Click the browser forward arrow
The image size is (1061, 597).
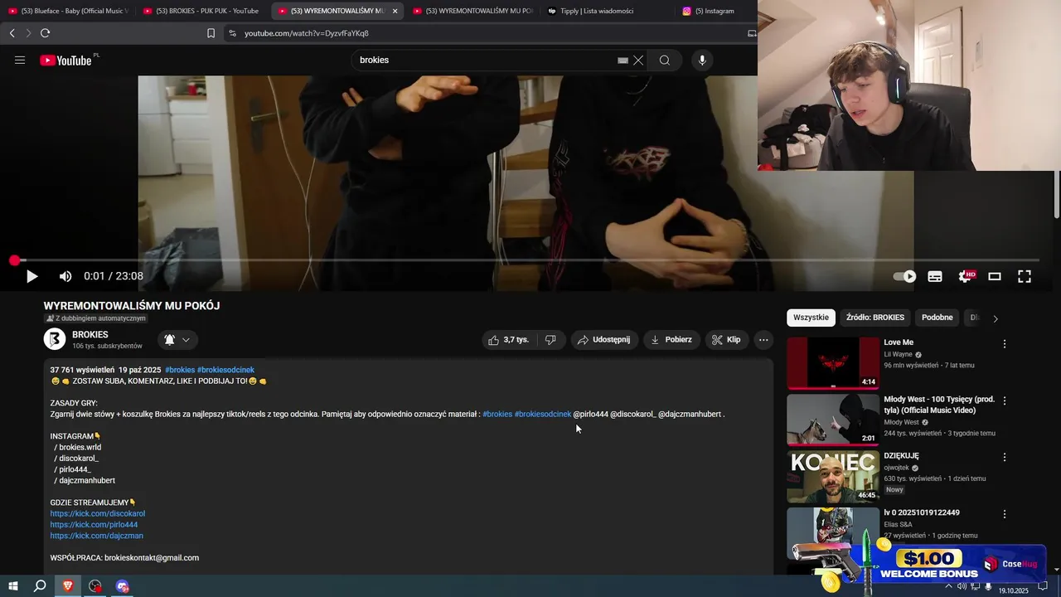[x=28, y=33]
